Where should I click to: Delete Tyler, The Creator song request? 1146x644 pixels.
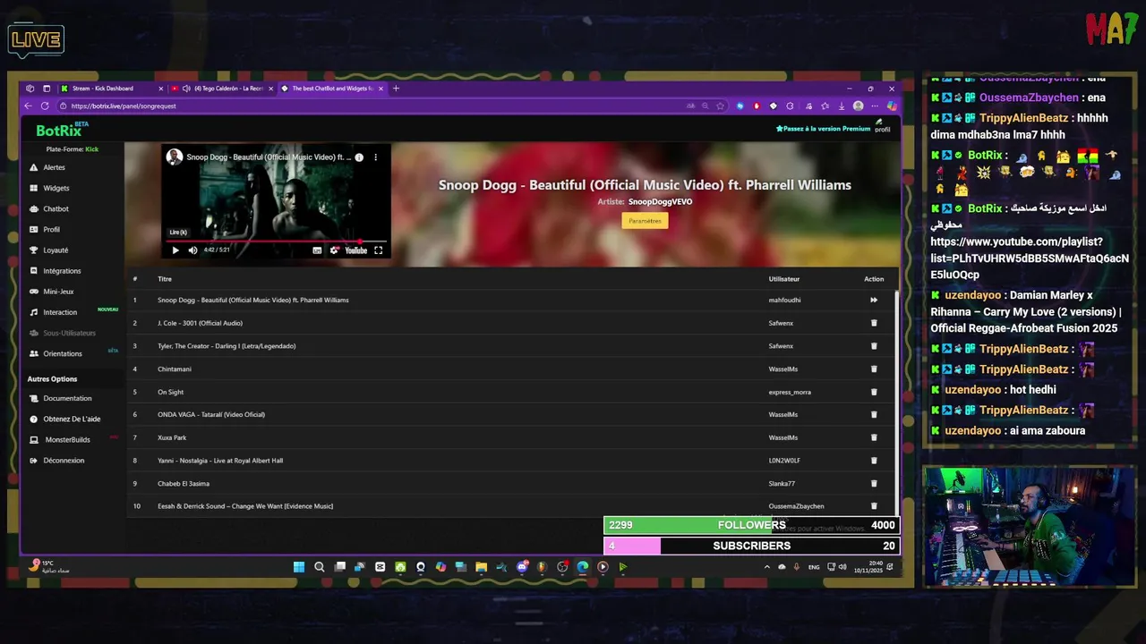point(874,346)
